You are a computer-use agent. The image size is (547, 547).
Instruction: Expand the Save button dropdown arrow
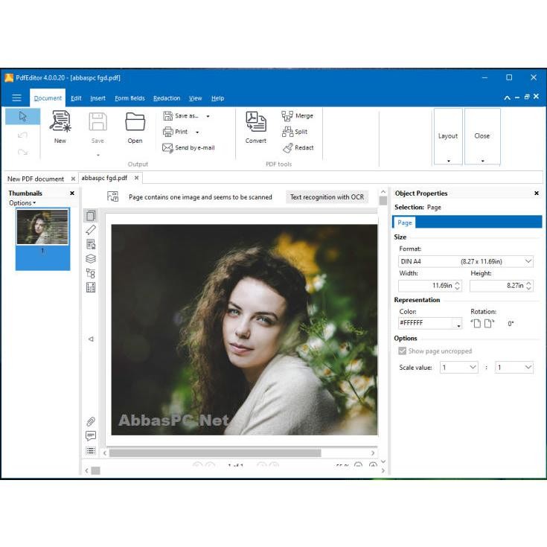pos(98,155)
